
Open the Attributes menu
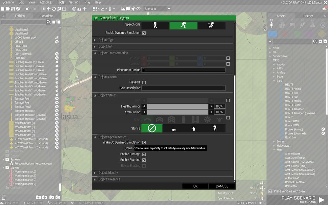pyautogui.click(x=46, y=2)
